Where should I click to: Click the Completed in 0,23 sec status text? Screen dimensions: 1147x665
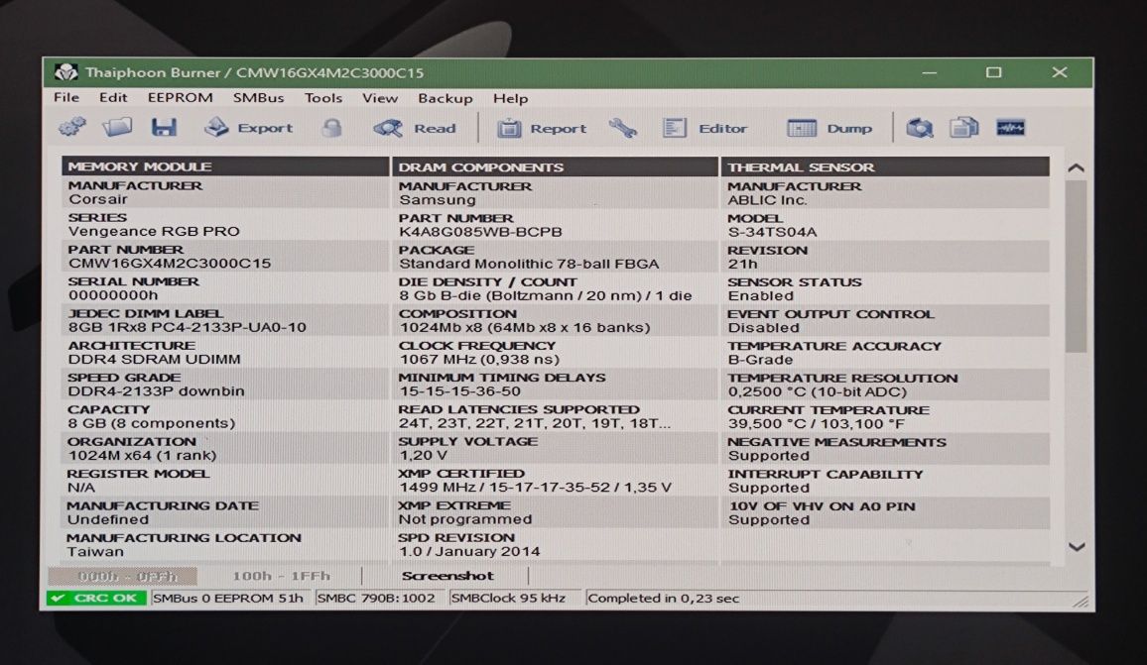(x=663, y=598)
